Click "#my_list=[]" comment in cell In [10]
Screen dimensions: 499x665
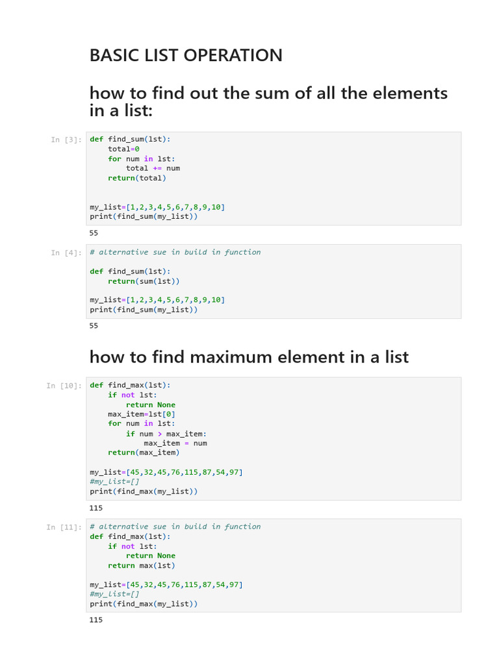114,482
